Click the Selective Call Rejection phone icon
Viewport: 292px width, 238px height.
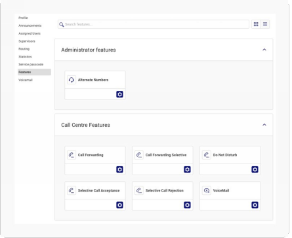tap(139, 190)
